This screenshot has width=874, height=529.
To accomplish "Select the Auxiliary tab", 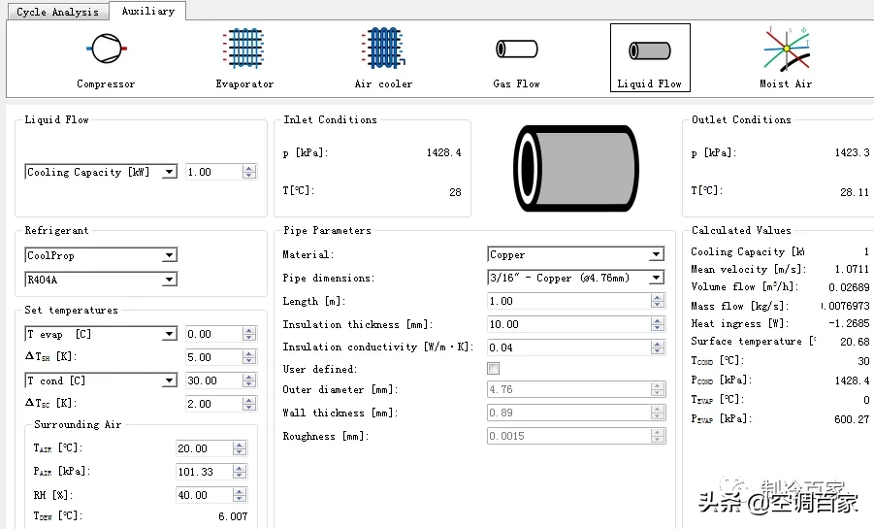I will (x=147, y=11).
